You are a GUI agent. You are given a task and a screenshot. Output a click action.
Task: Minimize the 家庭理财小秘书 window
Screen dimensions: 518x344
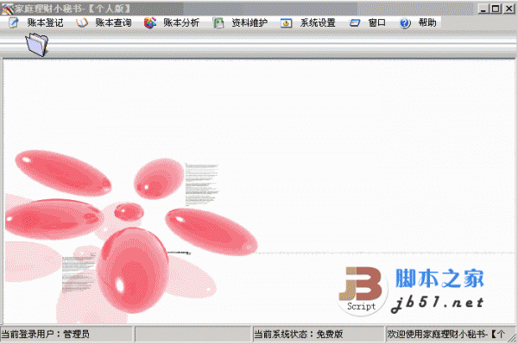[x=483, y=9]
